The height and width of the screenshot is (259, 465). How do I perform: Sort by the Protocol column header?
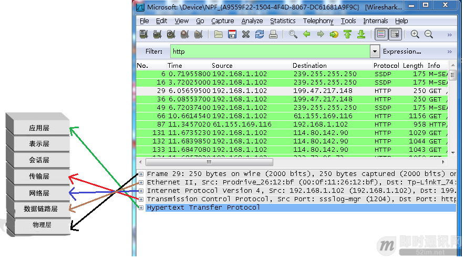coord(387,66)
